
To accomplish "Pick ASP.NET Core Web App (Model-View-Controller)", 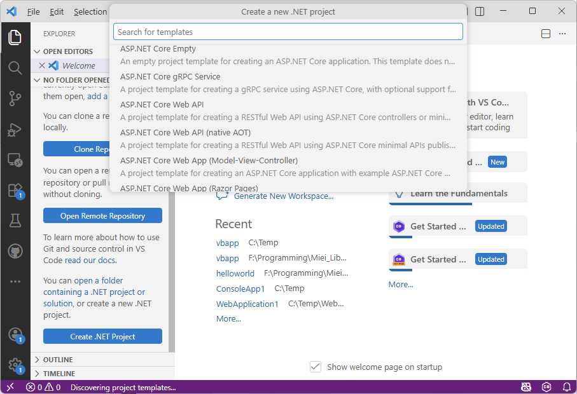I will (288, 167).
